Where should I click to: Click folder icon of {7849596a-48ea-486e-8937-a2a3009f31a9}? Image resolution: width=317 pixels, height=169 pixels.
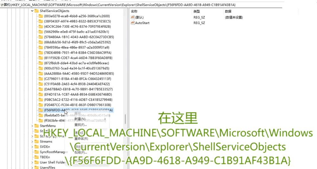[x=41, y=48]
